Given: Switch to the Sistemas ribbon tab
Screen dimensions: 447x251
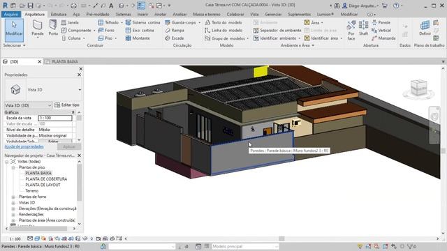Looking at the screenshot, I should point(123,14).
